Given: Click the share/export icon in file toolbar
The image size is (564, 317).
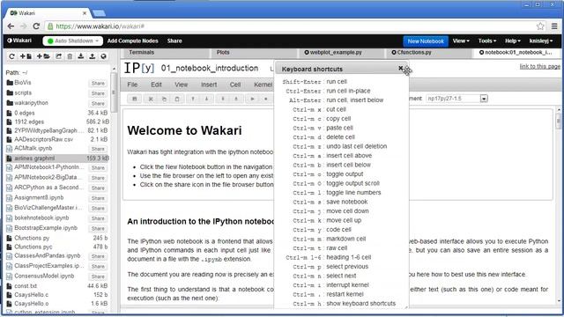Looking at the screenshot, I should point(59,56).
